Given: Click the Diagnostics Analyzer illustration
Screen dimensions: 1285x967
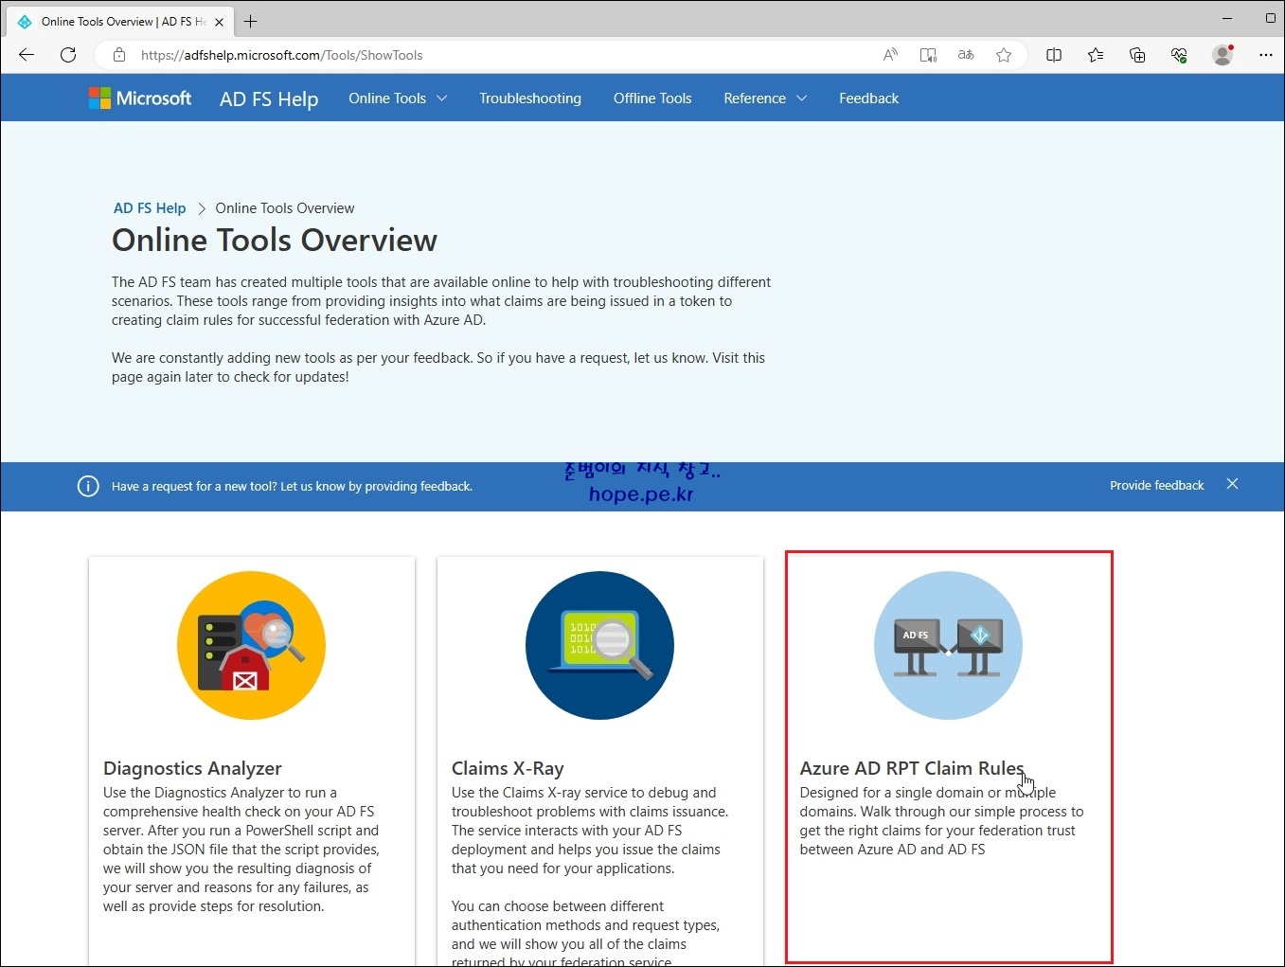Looking at the screenshot, I should [x=251, y=645].
